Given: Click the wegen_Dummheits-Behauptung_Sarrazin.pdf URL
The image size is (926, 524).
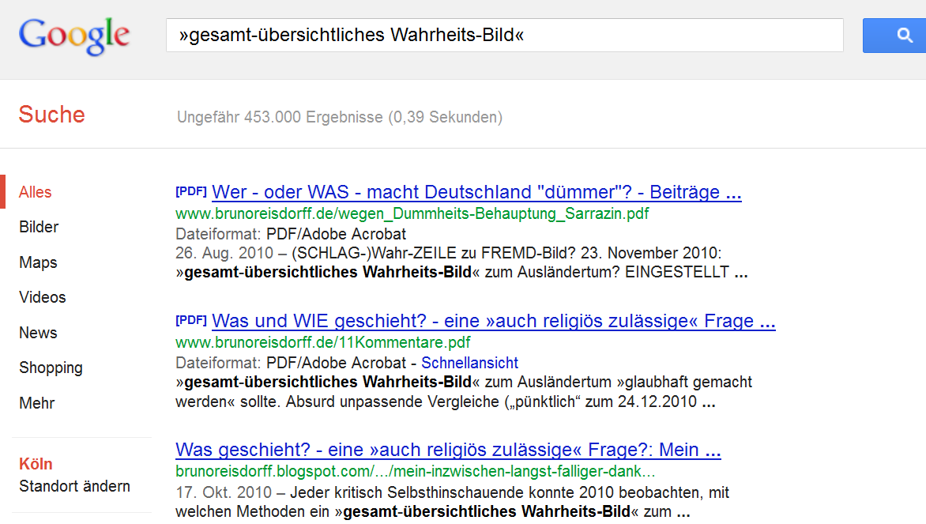Looking at the screenshot, I should [412, 214].
